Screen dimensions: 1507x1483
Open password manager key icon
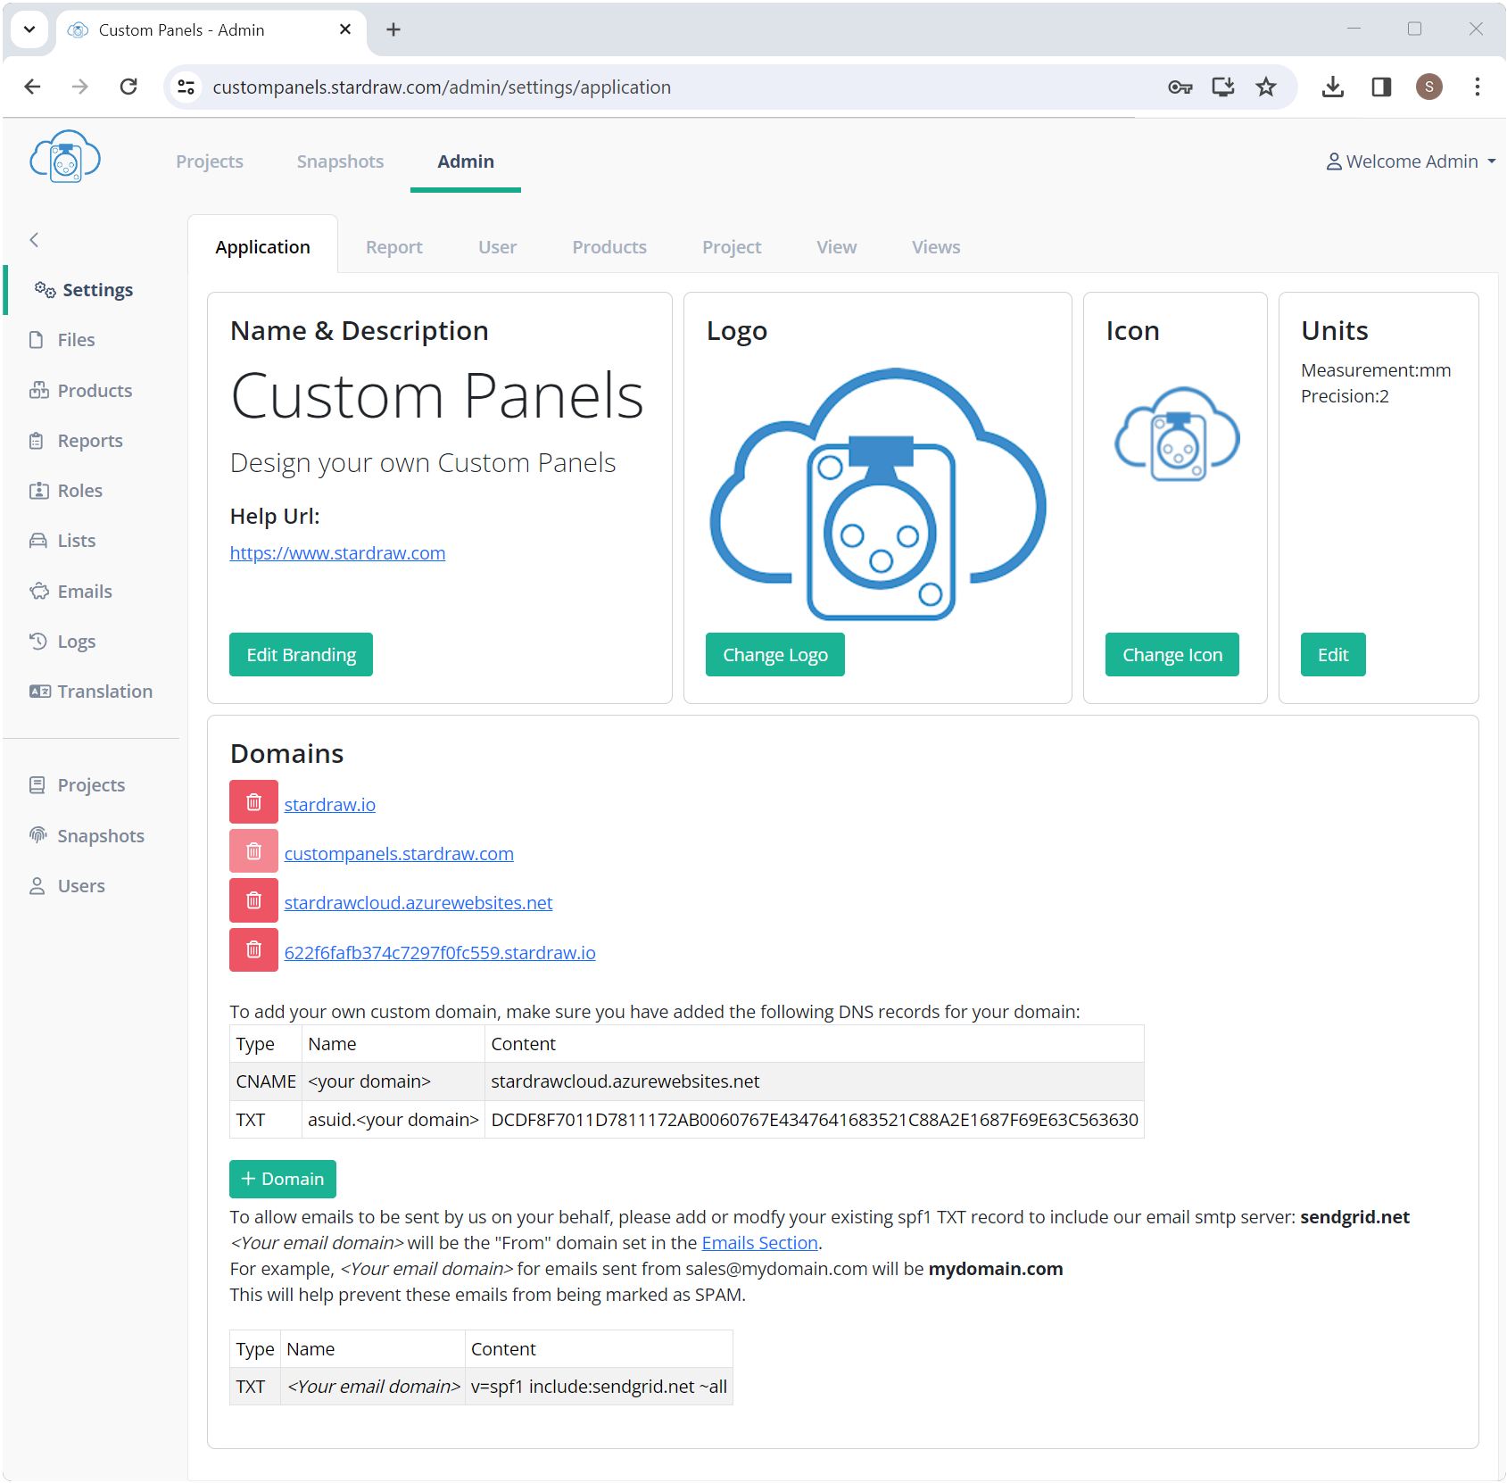(1180, 87)
